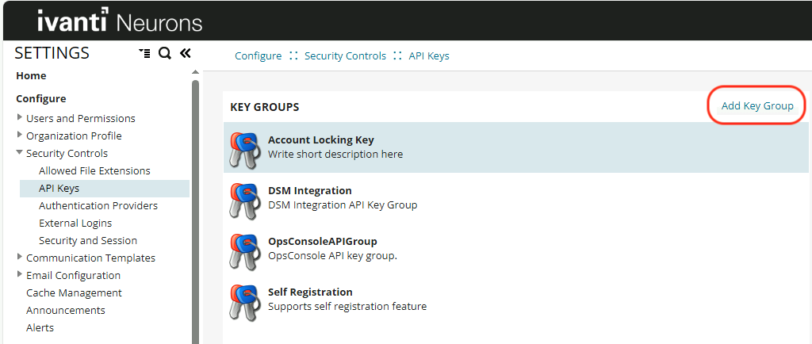Open Email Configuration settings
Screen dimensions: 812x344
[74, 276]
